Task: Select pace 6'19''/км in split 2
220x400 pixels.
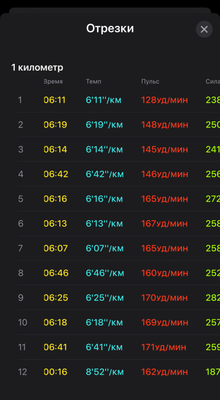Action: pos(105,125)
